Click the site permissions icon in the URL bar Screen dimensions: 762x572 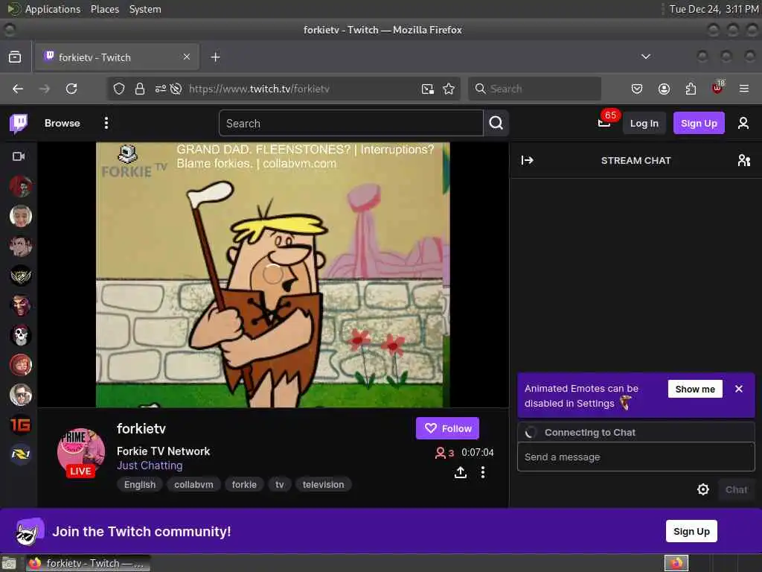pyautogui.click(x=161, y=89)
